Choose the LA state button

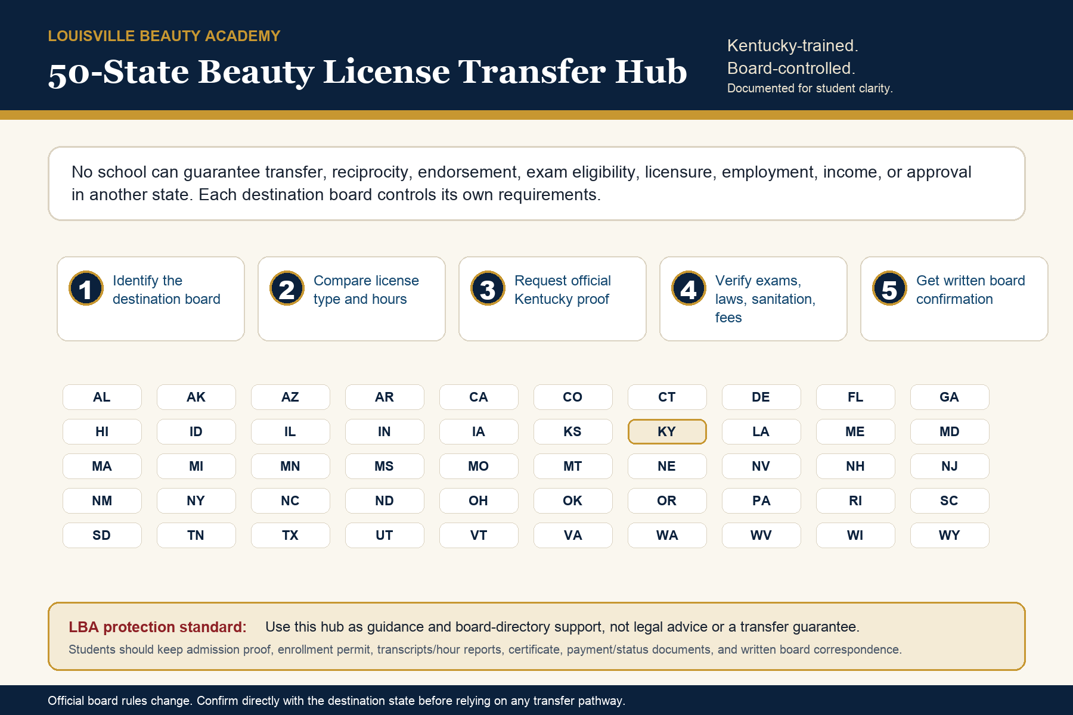(761, 431)
